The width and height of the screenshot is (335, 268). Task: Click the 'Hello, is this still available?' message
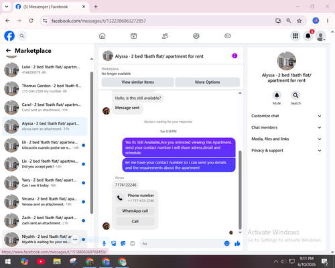(138, 98)
